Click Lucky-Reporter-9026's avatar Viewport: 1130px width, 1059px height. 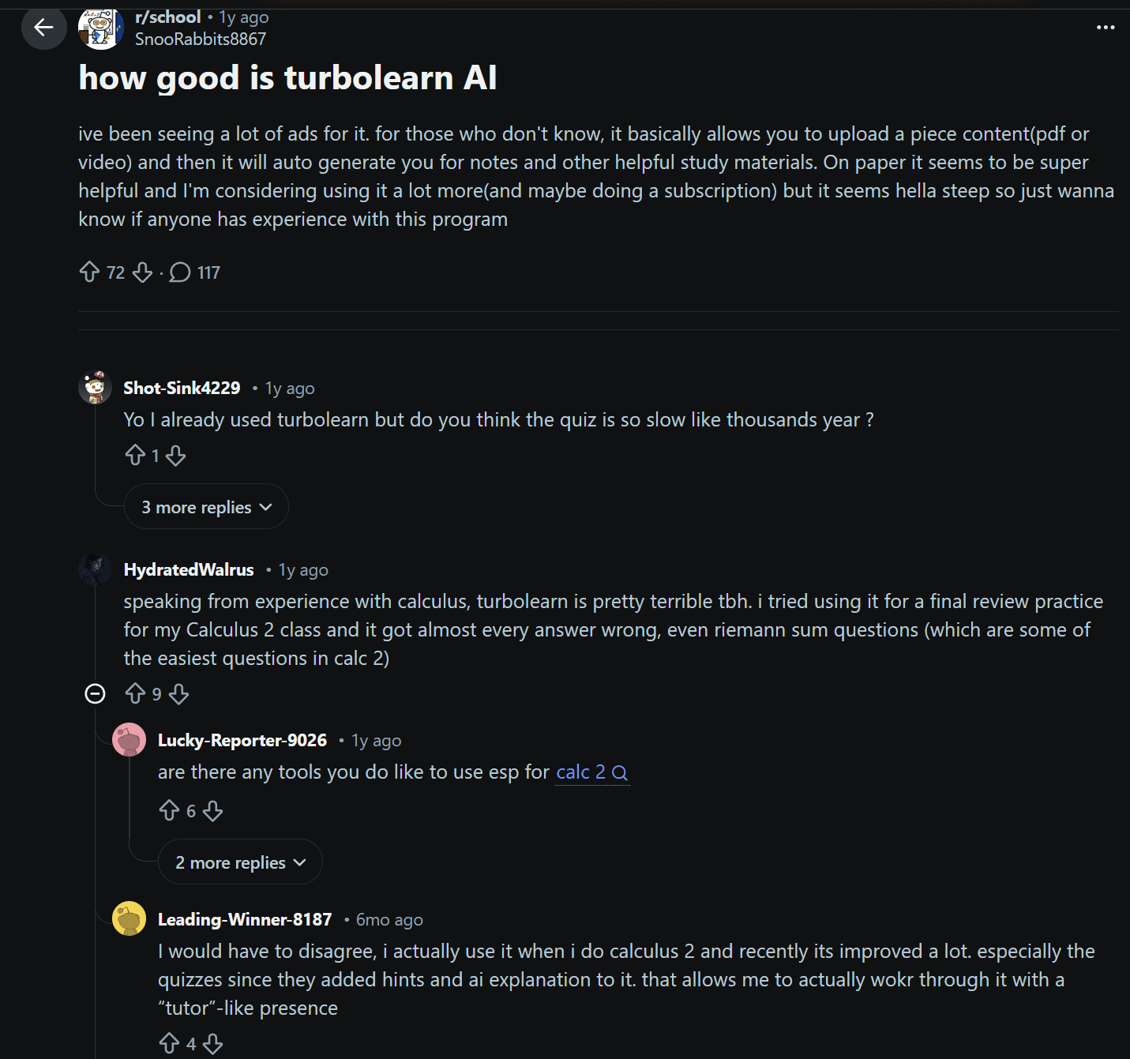click(130, 740)
